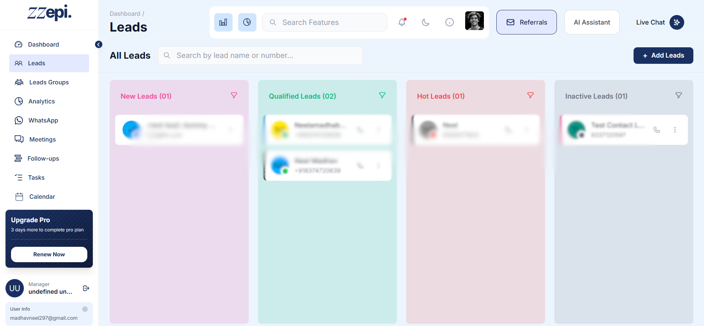Collapse the sidebar with arrow toggle
This screenshot has height=326, width=704.
(99, 44)
